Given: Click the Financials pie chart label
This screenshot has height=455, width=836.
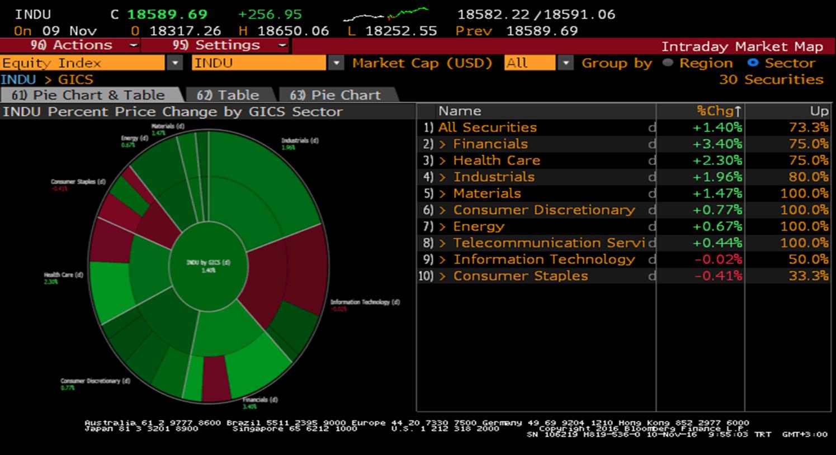Looking at the screenshot, I should 260,403.
